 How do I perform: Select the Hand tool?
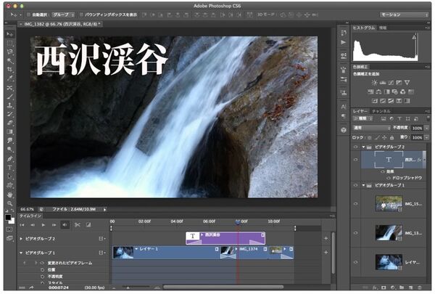[9, 195]
